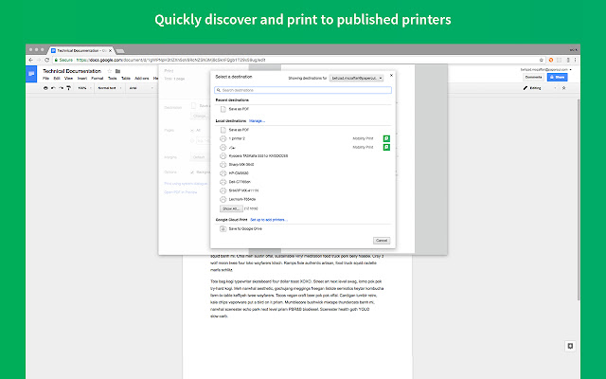This screenshot has height=379, width=606.
Task: Click the Cancel button in destination dialog
Action: point(381,241)
